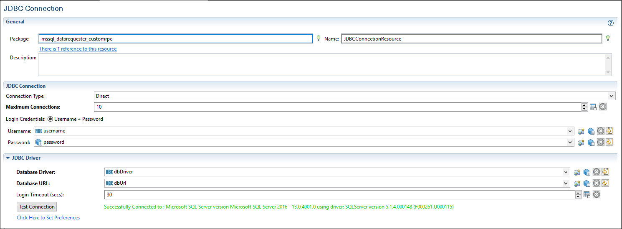622x229 pixels.
Task: Open the Connection Type dropdown
Action: (x=612, y=96)
